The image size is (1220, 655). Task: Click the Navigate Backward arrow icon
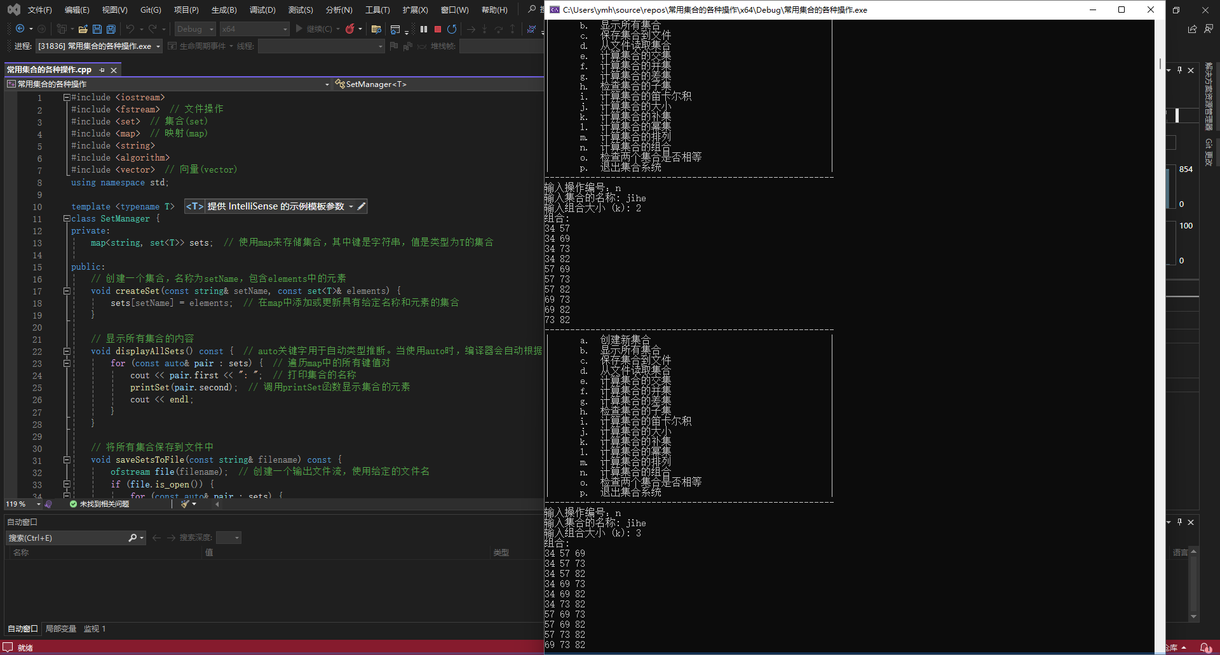[20, 29]
